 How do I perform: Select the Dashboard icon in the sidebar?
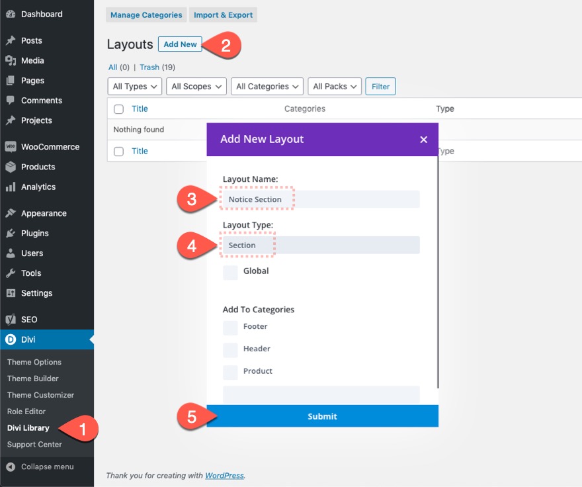click(x=12, y=14)
